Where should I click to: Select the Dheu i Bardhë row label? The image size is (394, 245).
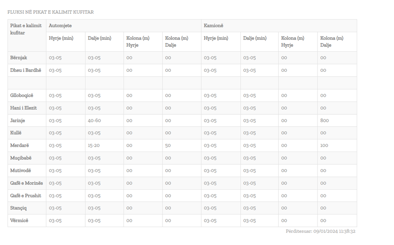26,70
